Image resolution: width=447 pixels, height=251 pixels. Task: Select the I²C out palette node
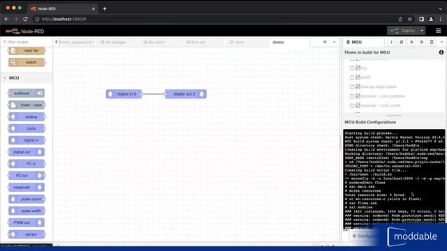[27, 176]
